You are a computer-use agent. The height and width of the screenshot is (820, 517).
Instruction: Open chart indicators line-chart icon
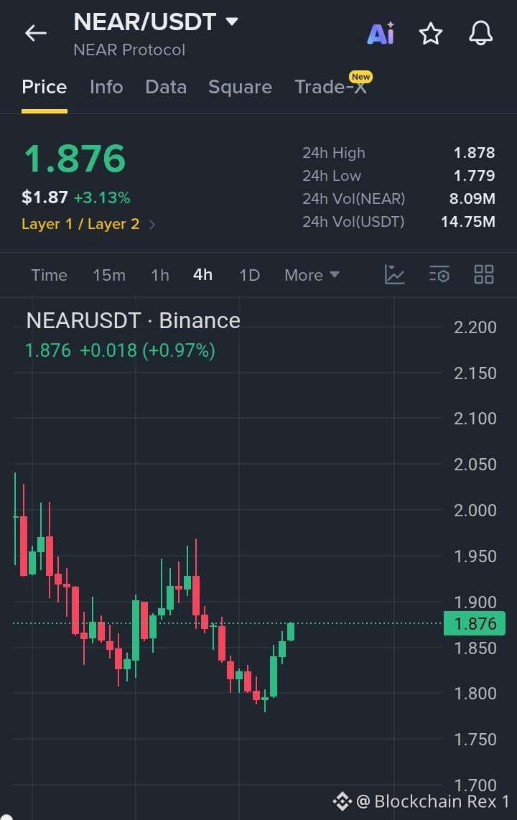[395, 274]
